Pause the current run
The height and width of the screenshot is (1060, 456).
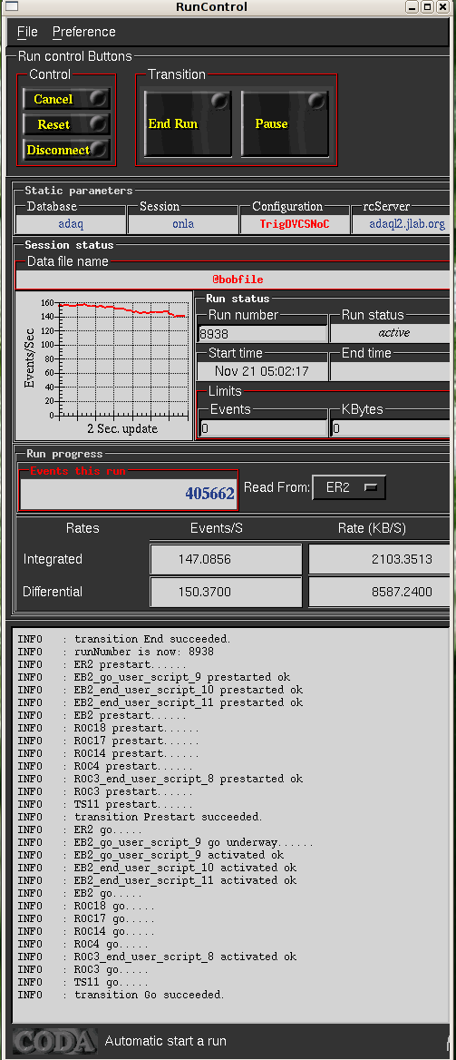tap(285, 123)
